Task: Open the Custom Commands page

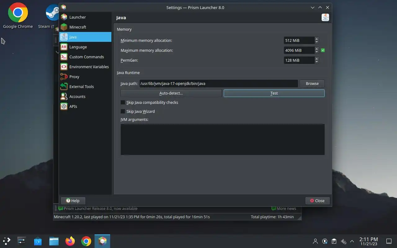Action: tap(85, 57)
